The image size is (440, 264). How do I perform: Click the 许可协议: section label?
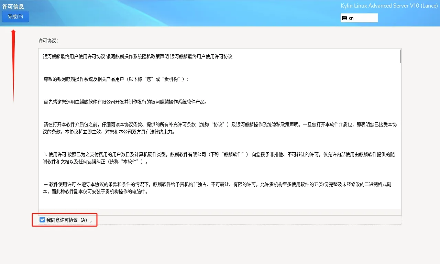pos(48,41)
